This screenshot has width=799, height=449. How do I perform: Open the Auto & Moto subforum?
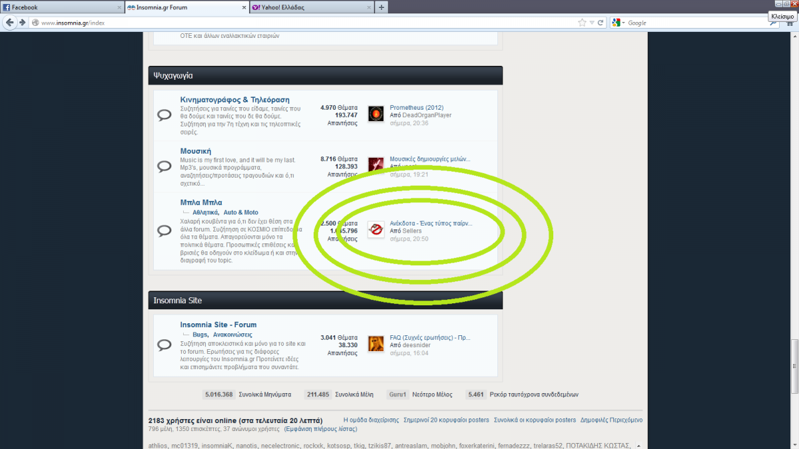[241, 212]
